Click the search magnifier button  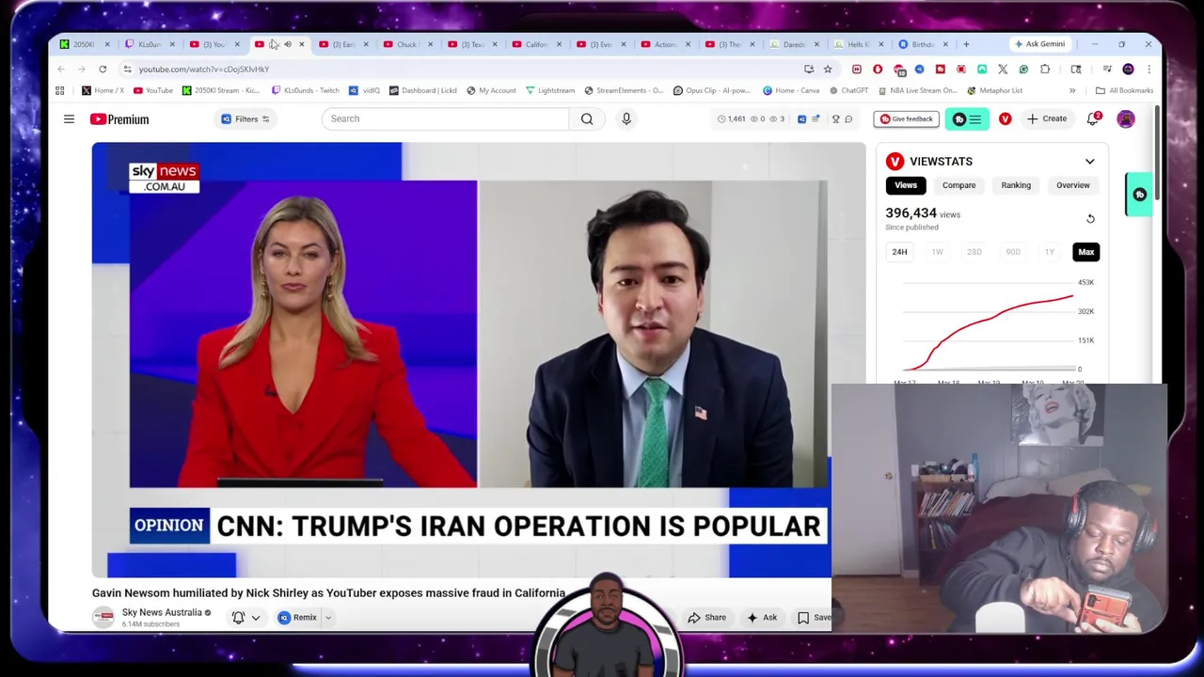[x=587, y=118]
